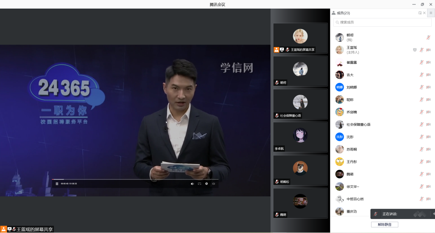Click the widescreen mode icon in video controls
This screenshot has width=435, height=233.
[x=199, y=184]
